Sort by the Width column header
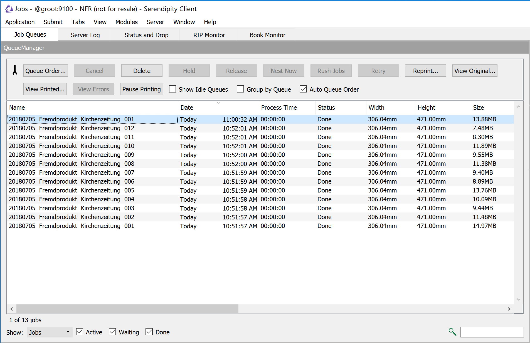This screenshot has width=530, height=343. [391, 107]
